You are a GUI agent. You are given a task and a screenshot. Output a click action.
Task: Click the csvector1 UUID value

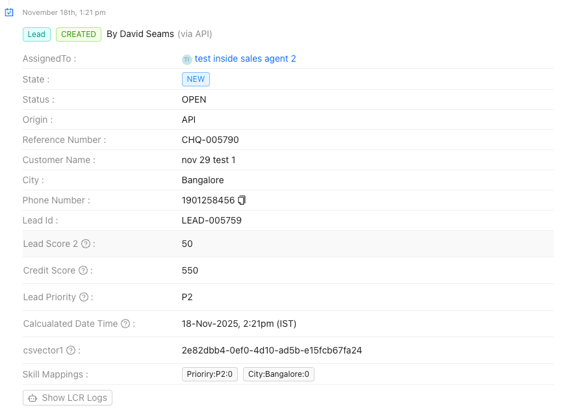(272, 350)
